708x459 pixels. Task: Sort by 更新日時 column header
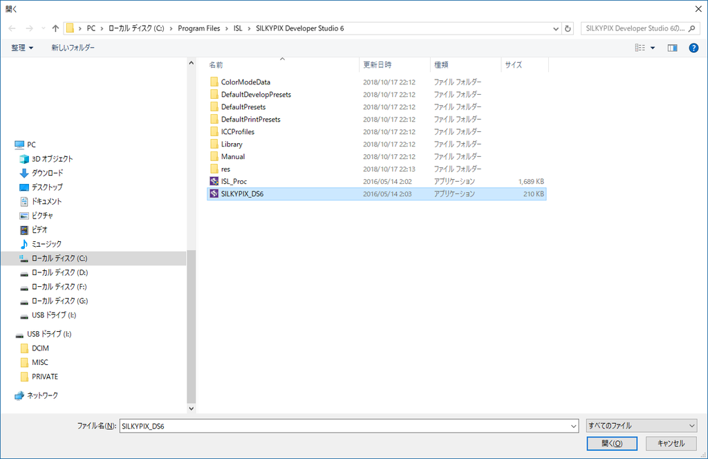coord(395,65)
